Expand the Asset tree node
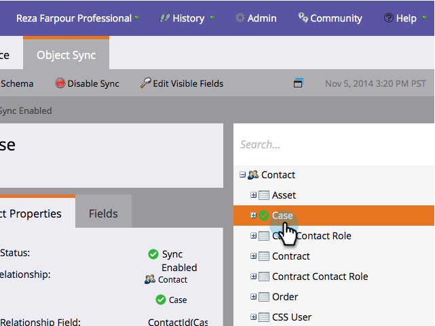Viewport: 435px width, 326px height. pos(254,195)
